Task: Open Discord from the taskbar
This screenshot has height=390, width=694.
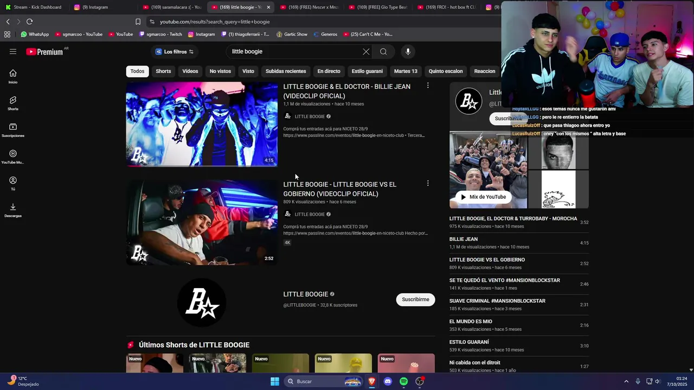Action: [x=388, y=381]
